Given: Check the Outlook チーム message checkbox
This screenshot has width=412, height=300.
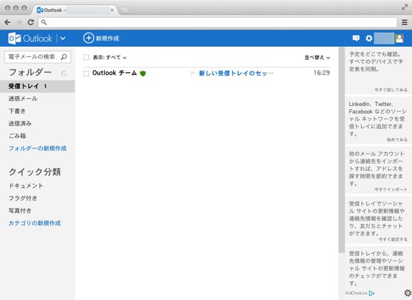Looking at the screenshot, I should point(86,74).
